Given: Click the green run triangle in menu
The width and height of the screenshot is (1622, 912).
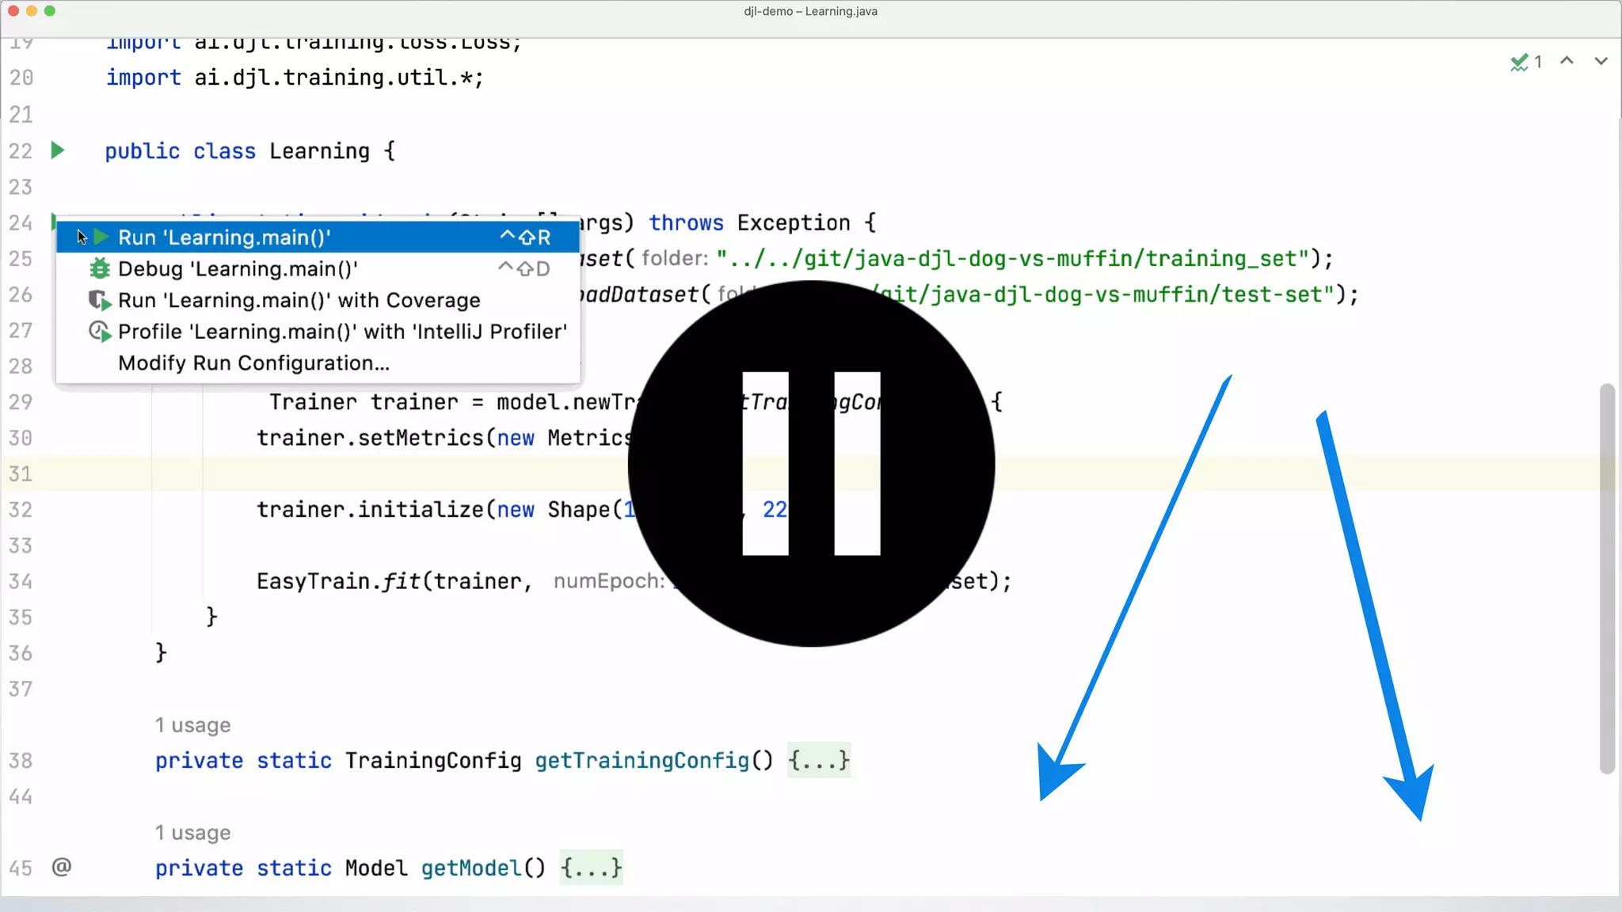Looking at the screenshot, I should (x=101, y=237).
